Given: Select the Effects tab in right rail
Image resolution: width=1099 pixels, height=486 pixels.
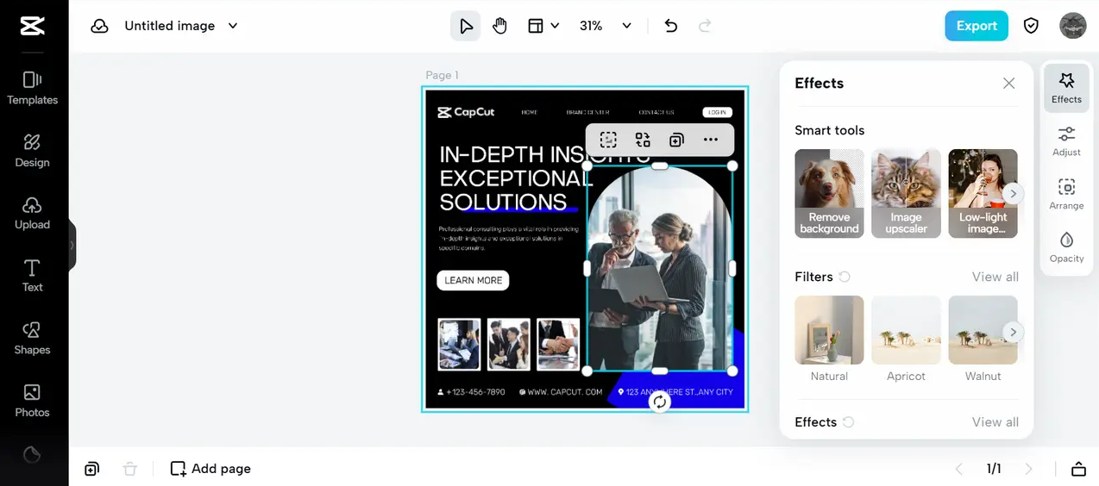Looking at the screenshot, I should tap(1066, 88).
